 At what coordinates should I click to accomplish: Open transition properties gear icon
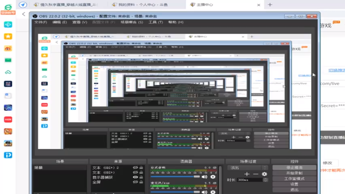point(264,174)
